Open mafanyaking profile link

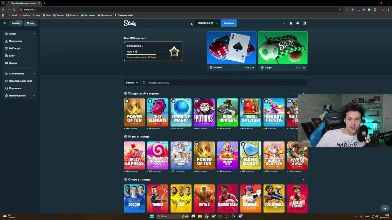135,46
